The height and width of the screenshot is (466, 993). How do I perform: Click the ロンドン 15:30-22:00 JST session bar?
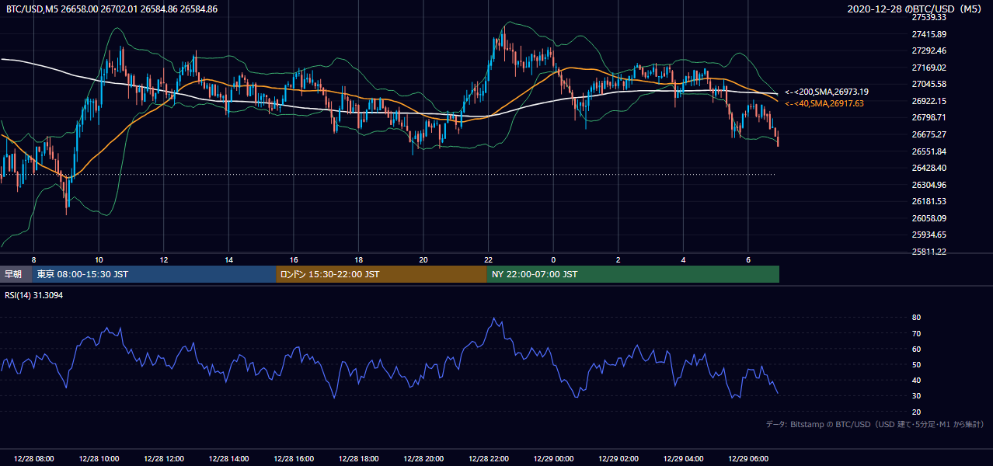tap(382, 274)
